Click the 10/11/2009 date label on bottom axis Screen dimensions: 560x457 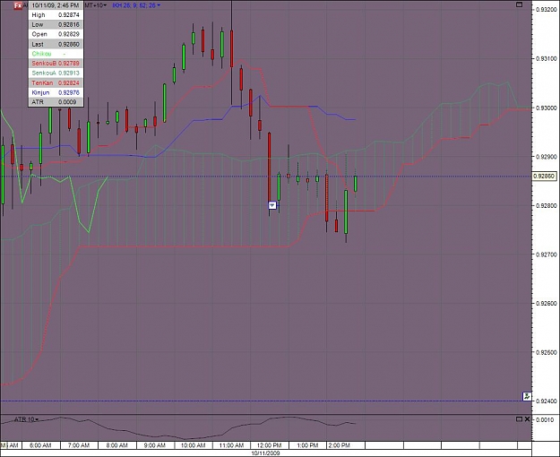coord(266,453)
